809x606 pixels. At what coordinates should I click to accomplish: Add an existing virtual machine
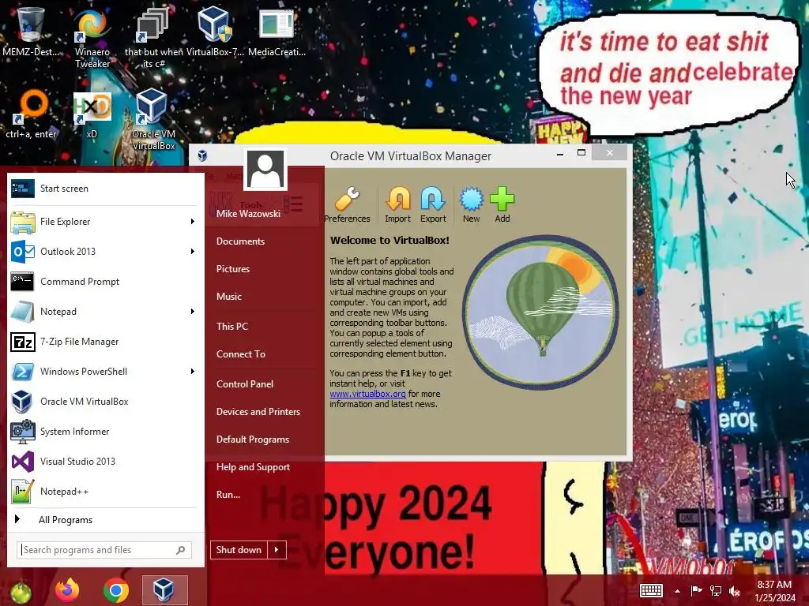click(x=502, y=204)
